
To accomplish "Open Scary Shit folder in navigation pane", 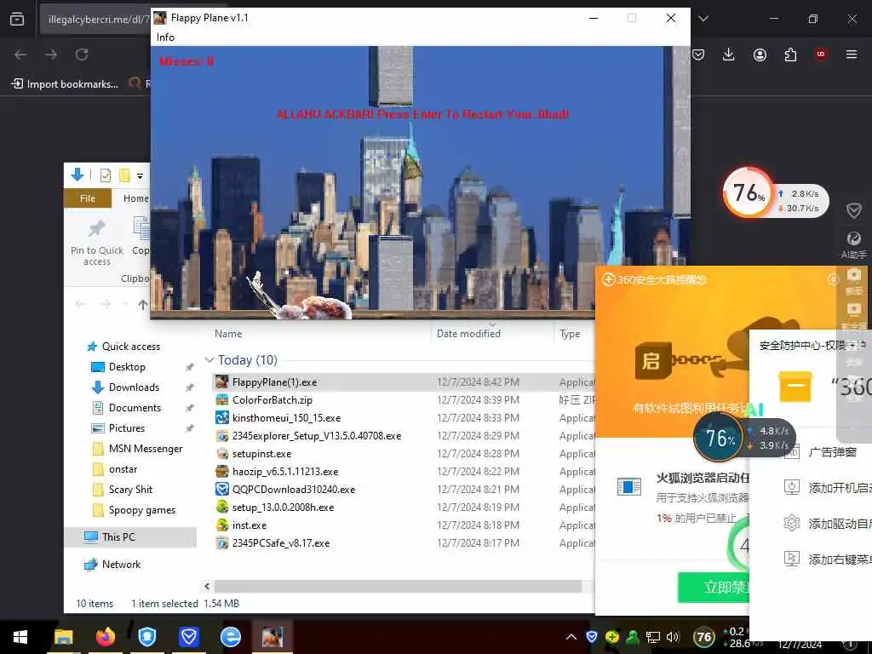I will 130,490.
